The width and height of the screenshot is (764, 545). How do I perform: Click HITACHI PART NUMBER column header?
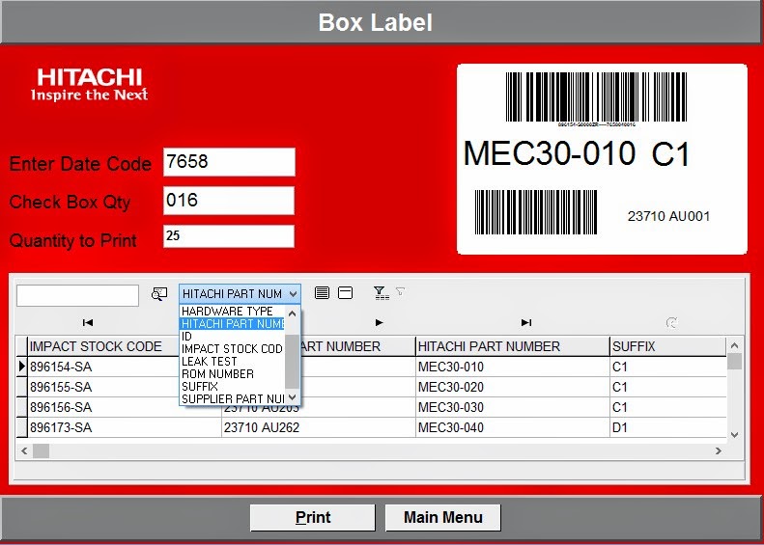point(513,346)
